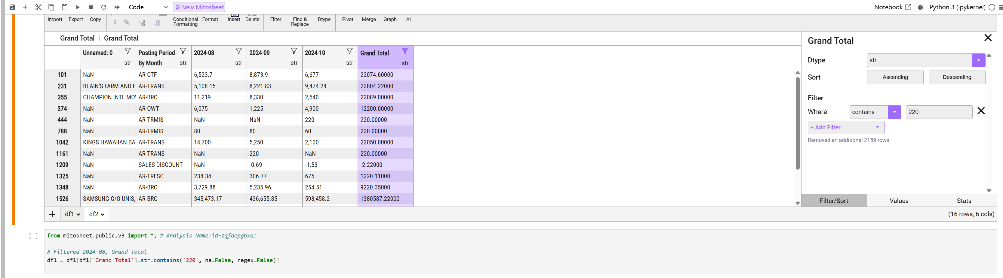
Task: Insert a new cell with plus icon
Action: pyautogui.click(x=25, y=7)
